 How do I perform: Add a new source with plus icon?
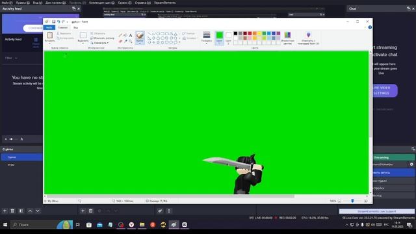click(83, 211)
